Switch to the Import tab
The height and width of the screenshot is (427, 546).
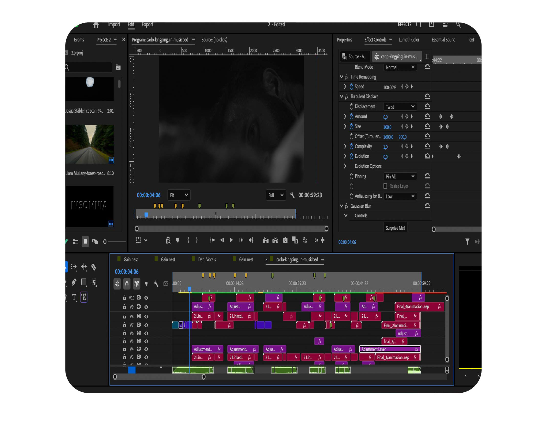[114, 25]
